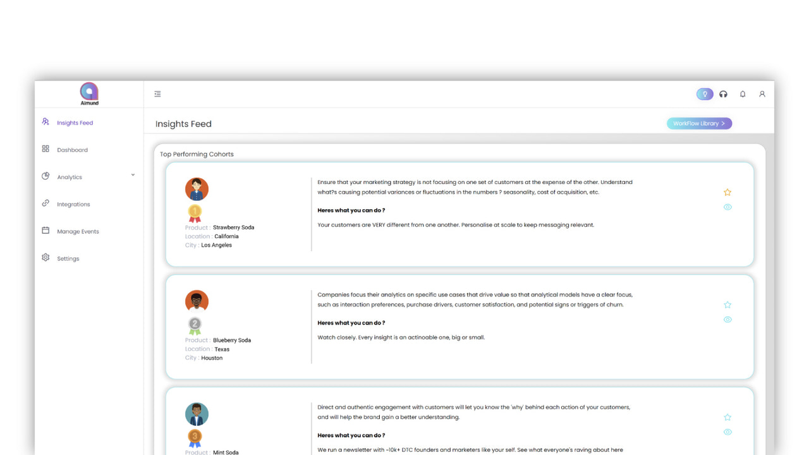This screenshot has width=809, height=455.
Task: Click the Manage Events calendar icon
Action: tap(46, 231)
